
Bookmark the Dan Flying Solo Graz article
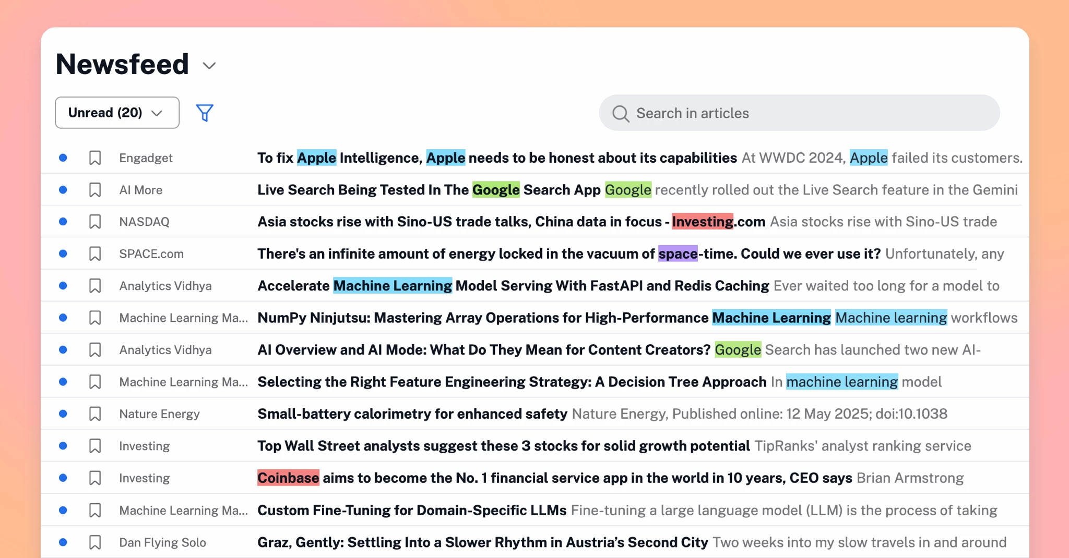[x=95, y=542]
